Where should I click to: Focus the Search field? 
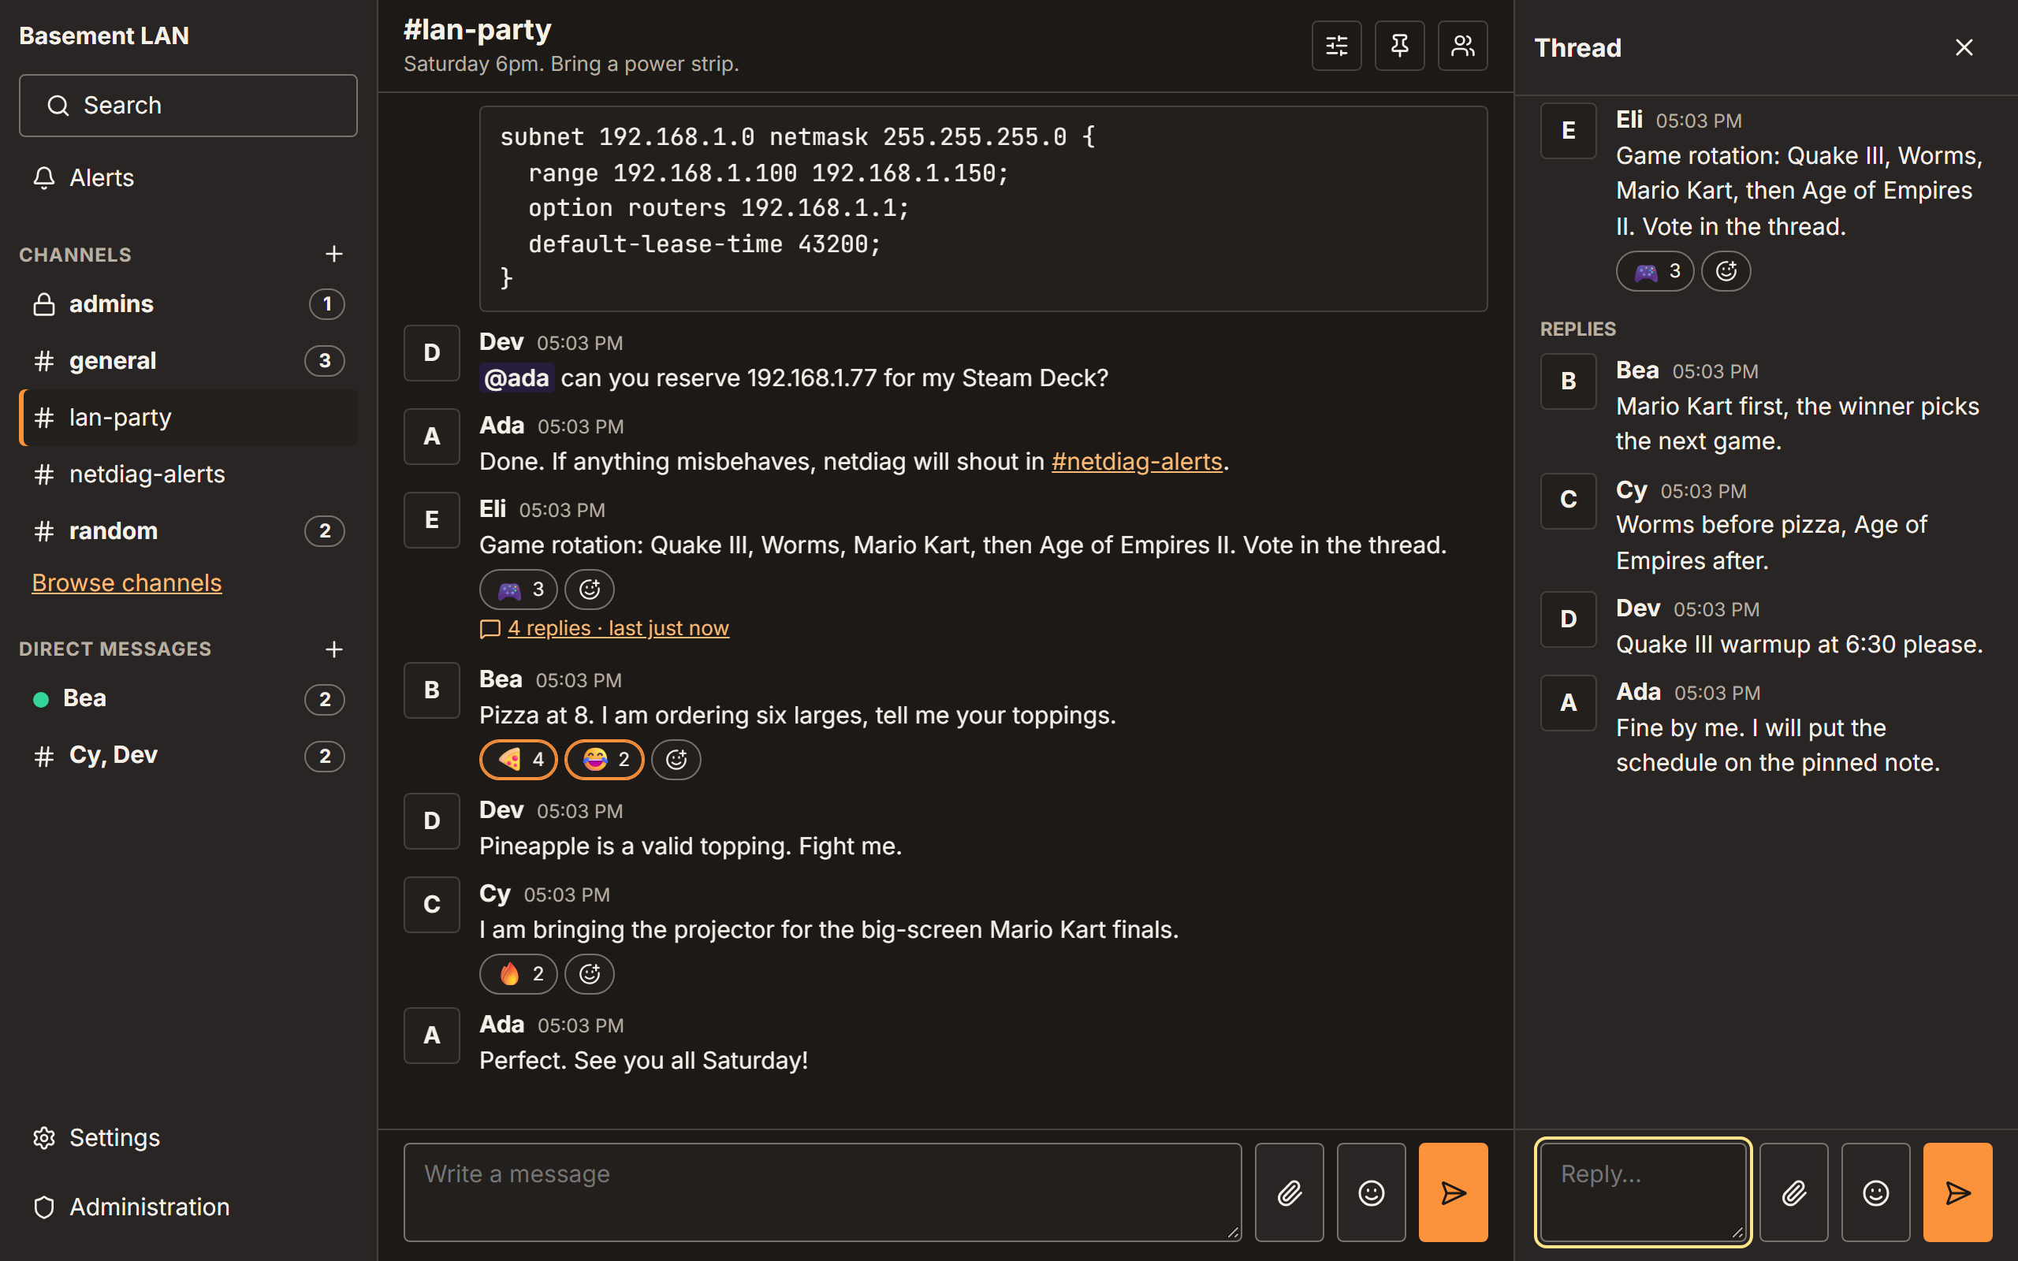[x=188, y=106]
